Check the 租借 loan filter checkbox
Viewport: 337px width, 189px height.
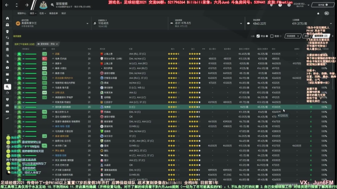(271, 36)
